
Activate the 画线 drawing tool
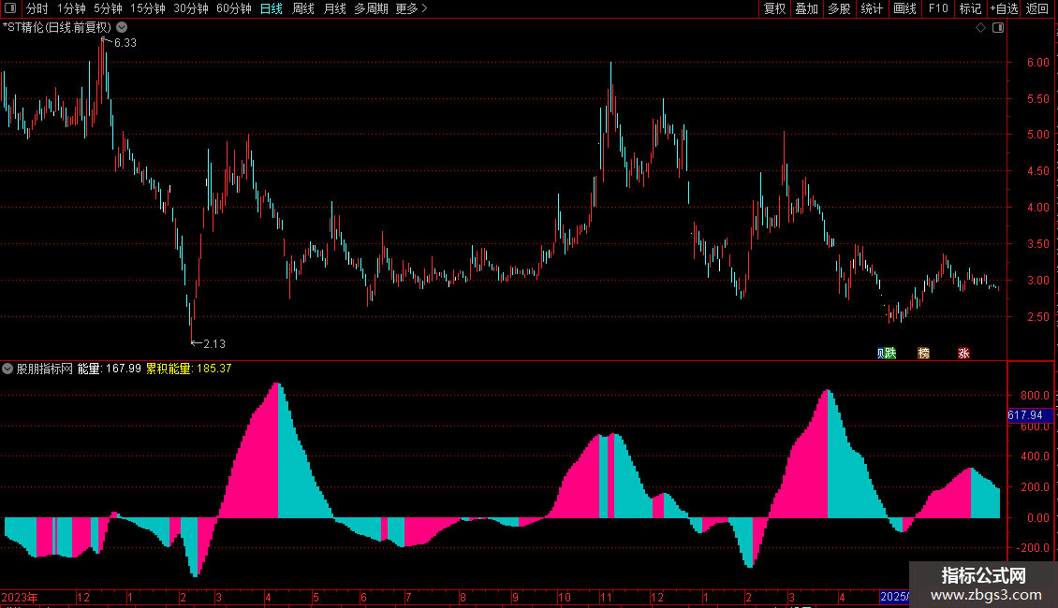pyautogui.click(x=904, y=8)
